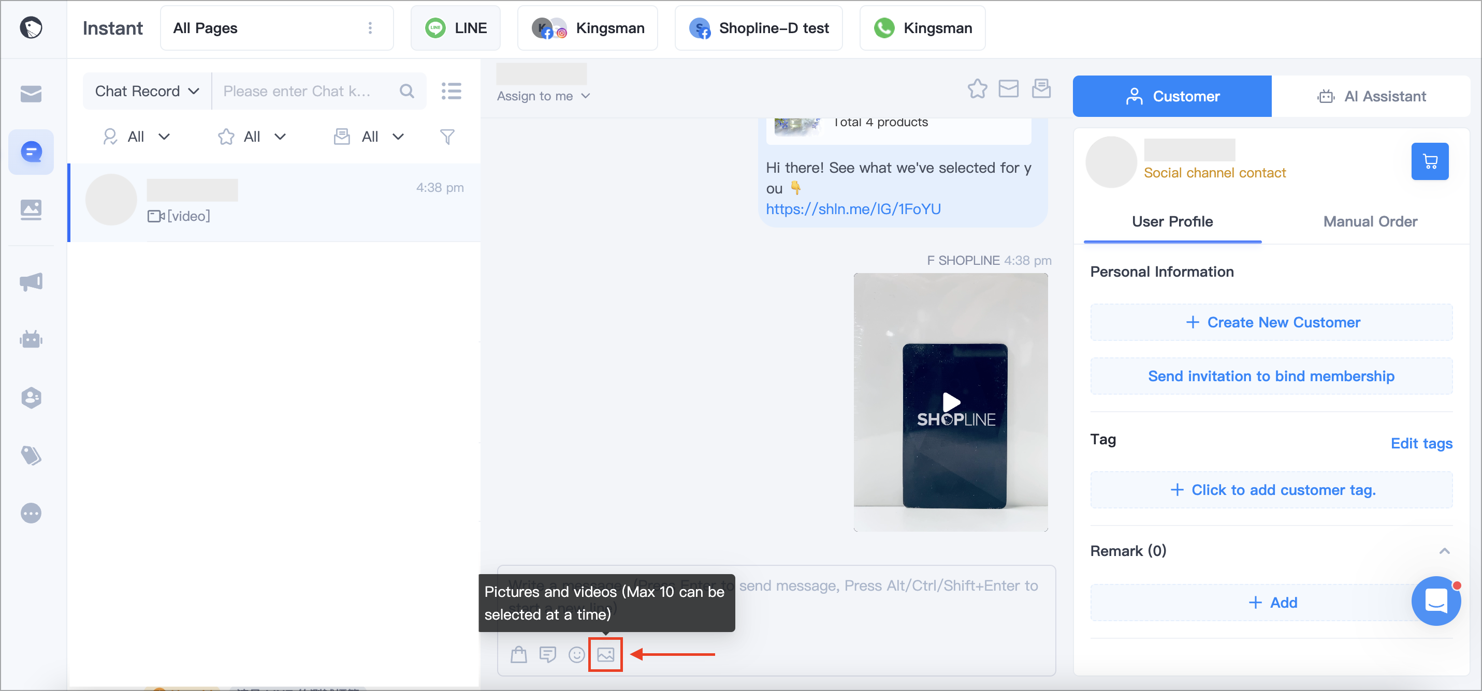
Task: Click the Add remark button
Action: point(1271,603)
